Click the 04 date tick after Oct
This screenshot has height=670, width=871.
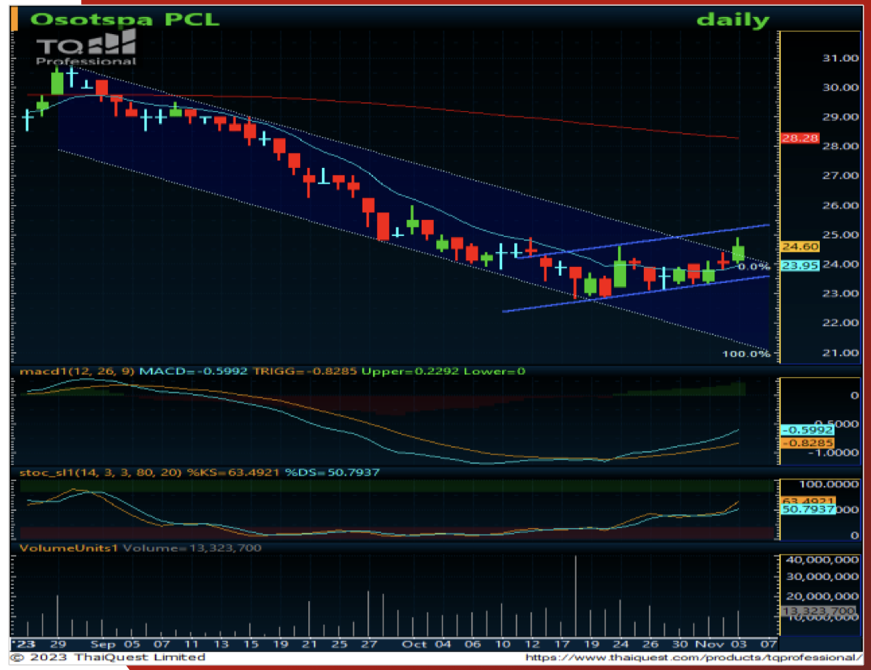coord(443,644)
